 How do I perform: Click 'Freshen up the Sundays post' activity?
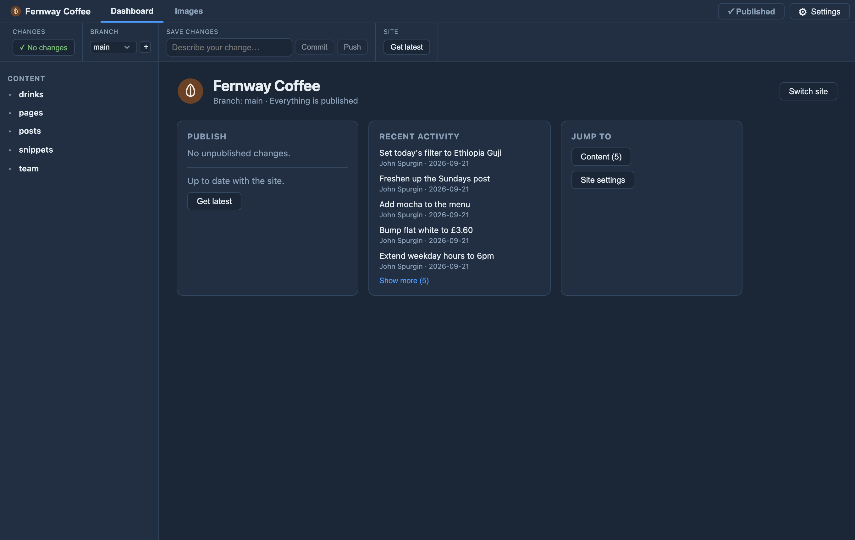434,178
